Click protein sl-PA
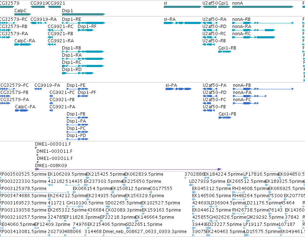 (178, 89)
